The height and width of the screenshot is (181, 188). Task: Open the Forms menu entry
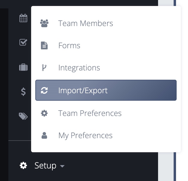tap(106, 46)
